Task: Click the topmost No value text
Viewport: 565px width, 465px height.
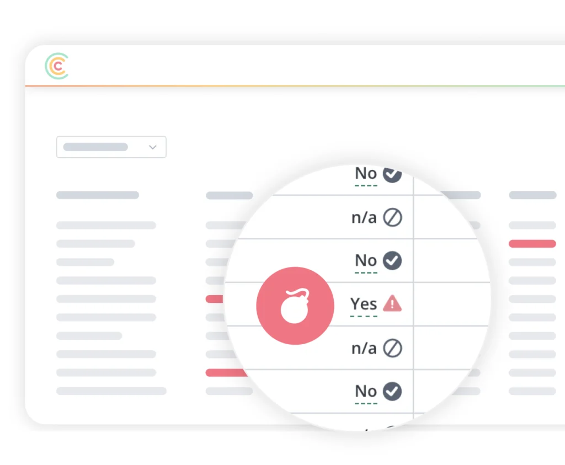Action: click(x=366, y=174)
